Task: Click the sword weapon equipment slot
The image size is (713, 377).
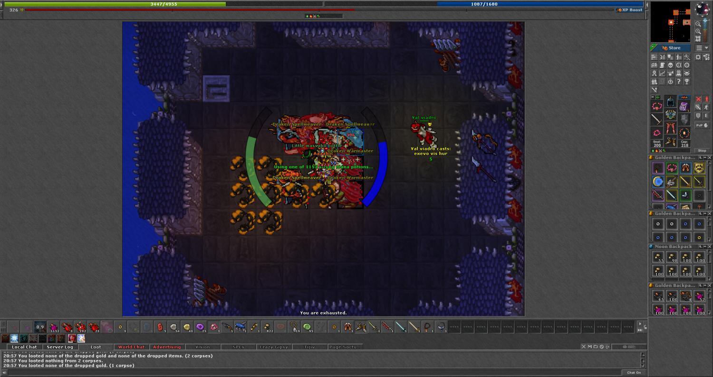Action: click(x=657, y=119)
